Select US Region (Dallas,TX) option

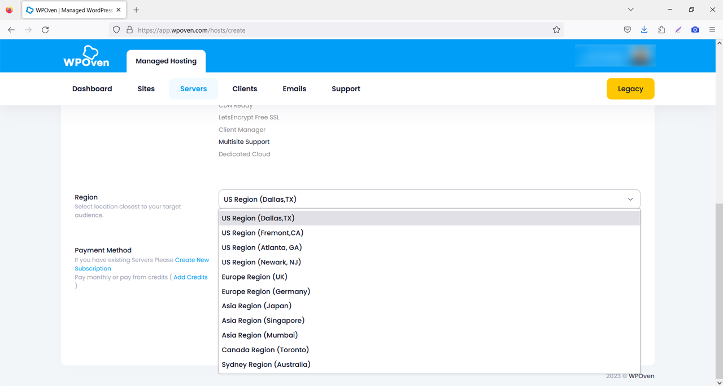[x=429, y=218]
